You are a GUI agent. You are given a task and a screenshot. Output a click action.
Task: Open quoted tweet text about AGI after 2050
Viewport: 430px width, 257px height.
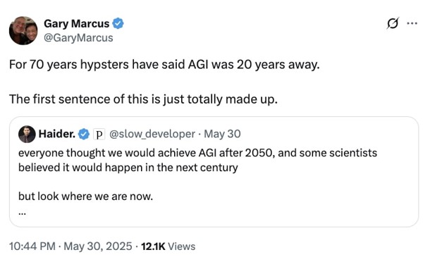pos(197,160)
